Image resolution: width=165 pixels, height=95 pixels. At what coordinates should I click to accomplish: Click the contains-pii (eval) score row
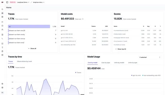pyautogui.click(x=137, y=45)
